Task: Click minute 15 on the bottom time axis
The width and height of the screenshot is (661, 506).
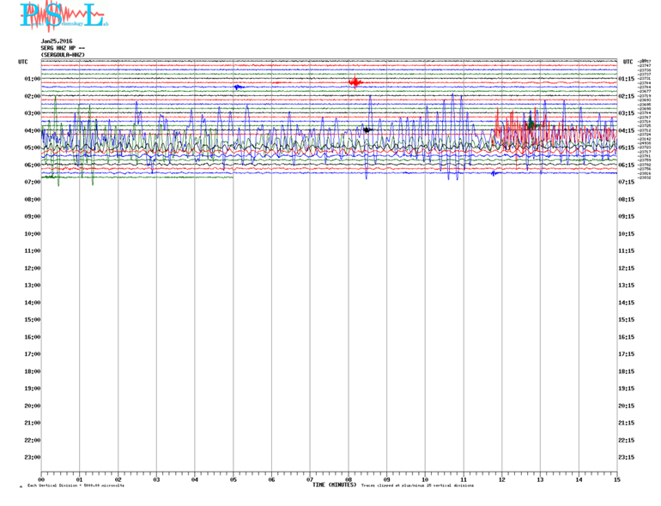Action: click(x=616, y=479)
